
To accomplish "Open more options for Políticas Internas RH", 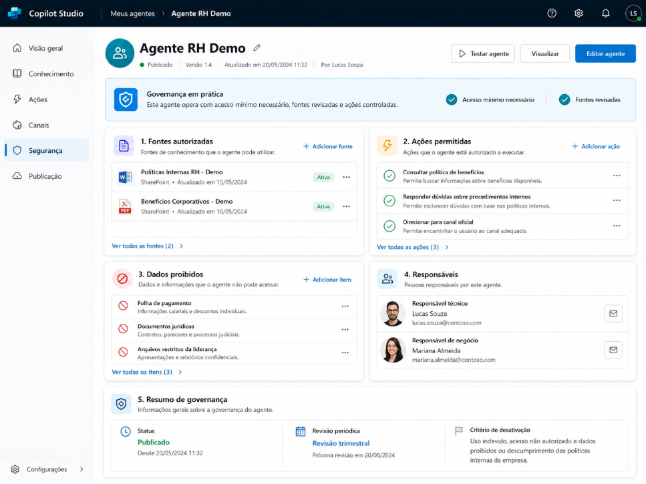I will tap(347, 177).
